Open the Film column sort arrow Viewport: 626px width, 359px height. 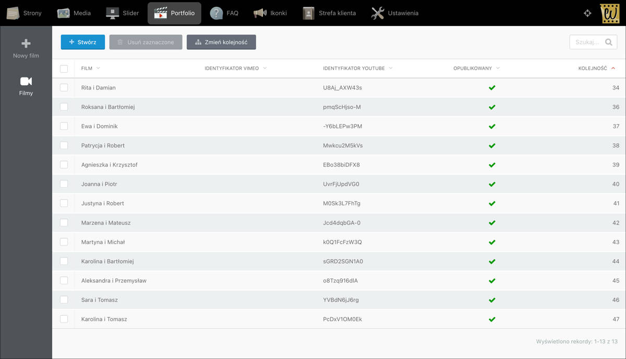click(98, 68)
